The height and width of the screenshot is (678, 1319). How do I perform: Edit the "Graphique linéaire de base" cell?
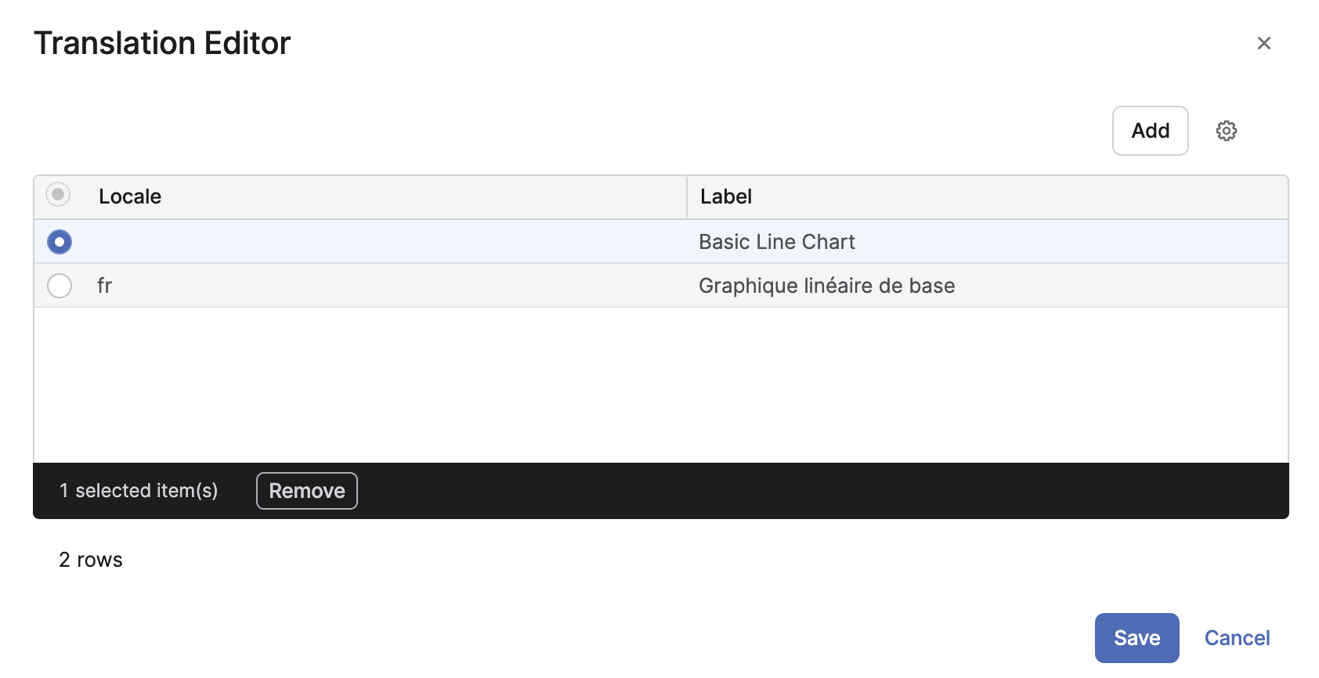coord(826,286)
